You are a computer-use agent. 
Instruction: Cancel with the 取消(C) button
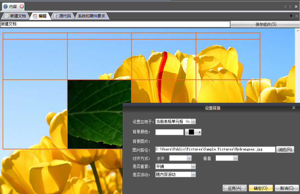tap(286, 188)
